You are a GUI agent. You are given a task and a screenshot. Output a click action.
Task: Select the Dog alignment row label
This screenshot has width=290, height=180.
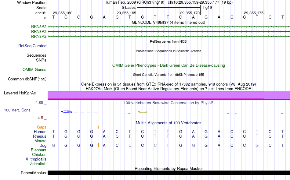coord(43,146)
